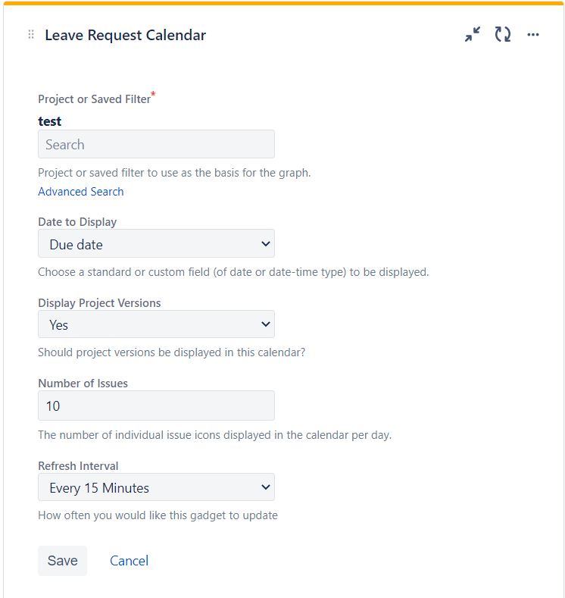Open the three-dot more actions menu

click(x=533, y=35)
